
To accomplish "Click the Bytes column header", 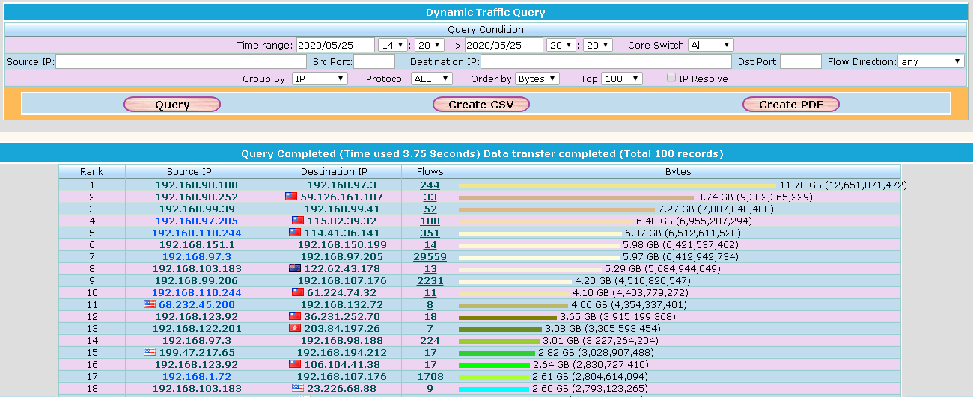I will click(678, 171).
